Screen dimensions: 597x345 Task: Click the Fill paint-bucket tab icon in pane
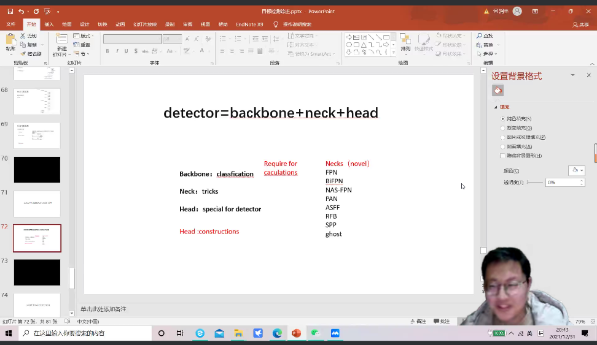(x=497, y=91)
